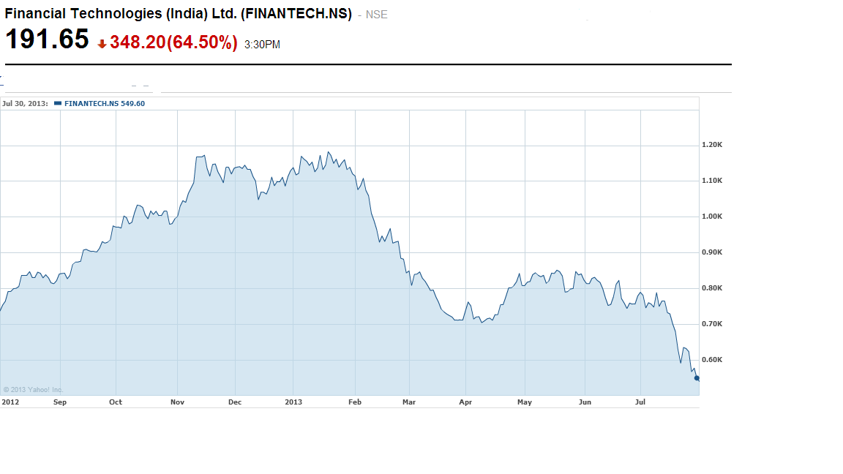Click the 1.20K label on the price axis
This screenshot has width=843, height=474.
pos(712,145)
